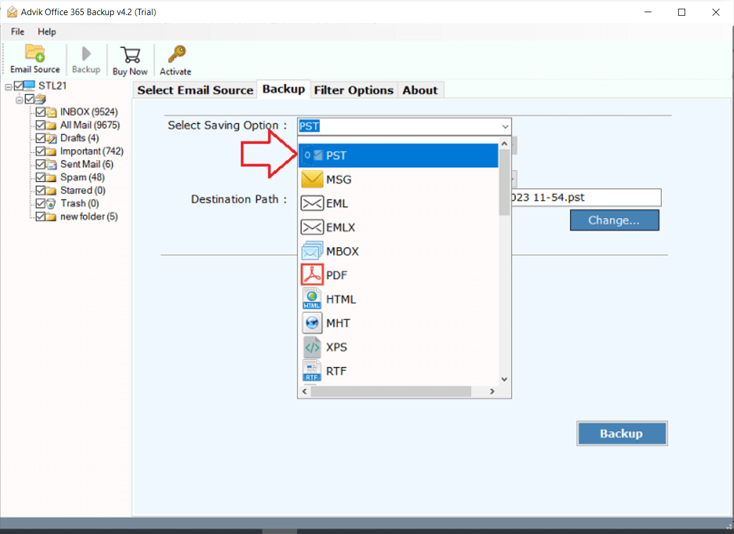Select the MBOX format entry
The height and width of the screenshot is (534, 734).
tap(399, 251)
